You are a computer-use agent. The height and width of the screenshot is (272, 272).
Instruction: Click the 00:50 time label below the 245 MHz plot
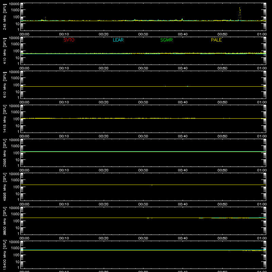click(x=222, y=34)
